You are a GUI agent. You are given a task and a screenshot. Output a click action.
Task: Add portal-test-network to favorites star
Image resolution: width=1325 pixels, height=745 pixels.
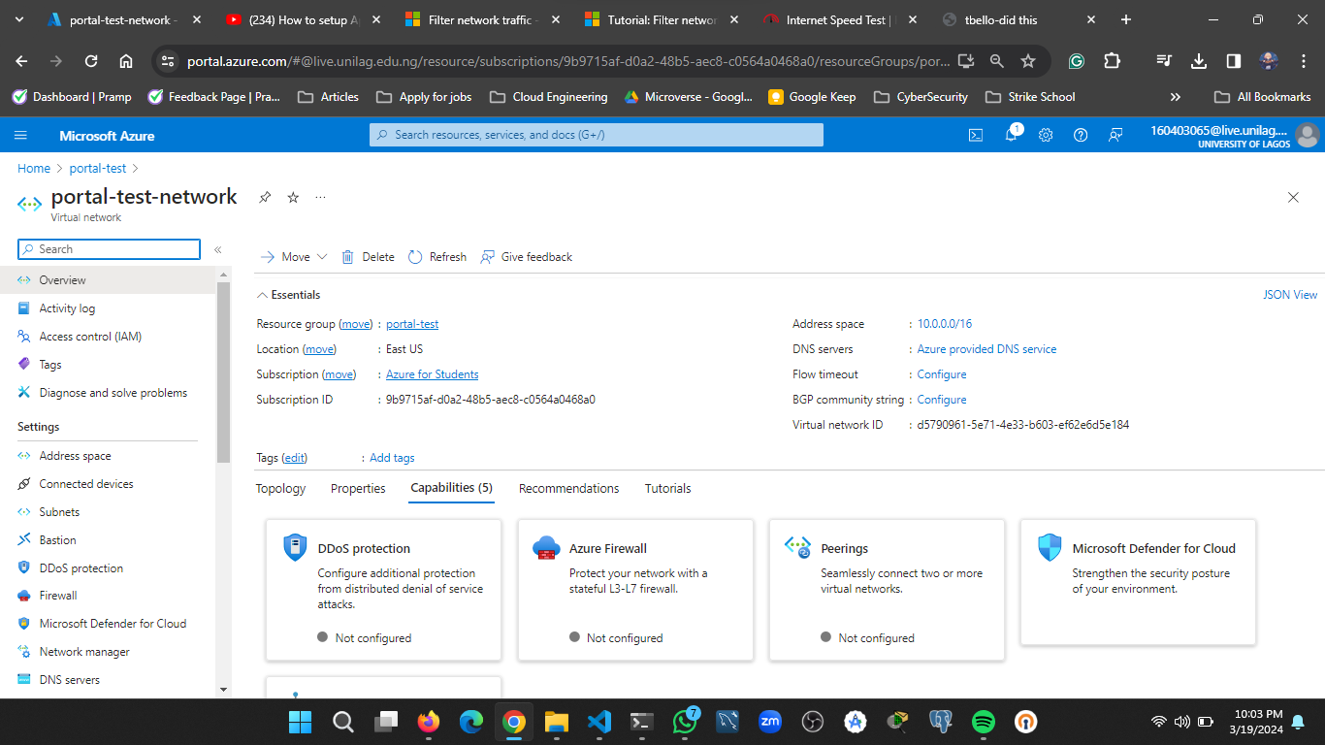[293, 197]
